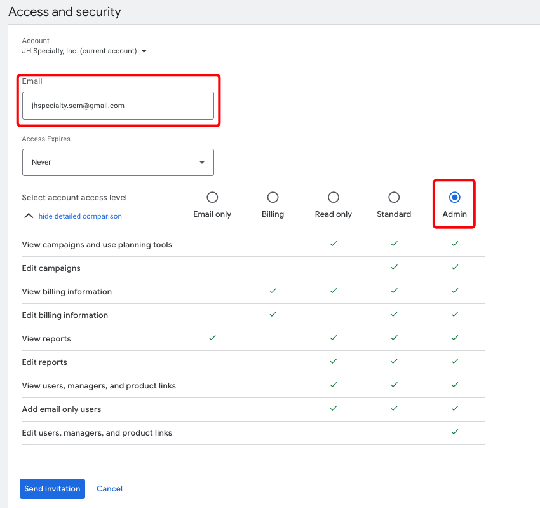Click the Admin checkmark in View reports row

(x=455, y=338)
